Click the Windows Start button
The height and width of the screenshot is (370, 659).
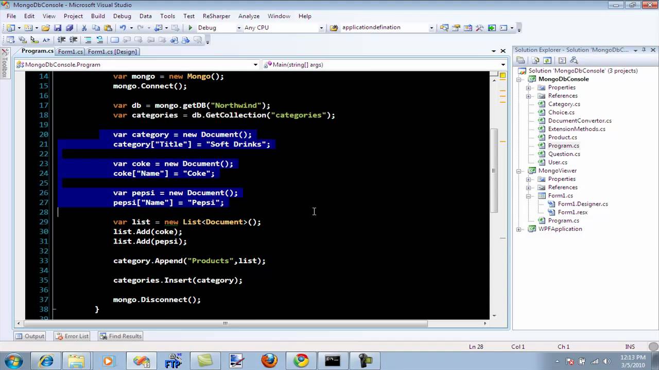13,360
